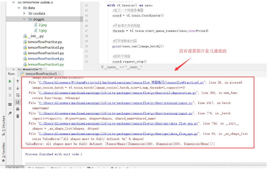Click the start_queue_runners code line
The width and height of the screenshot is (268, 169).
point(161,31)
